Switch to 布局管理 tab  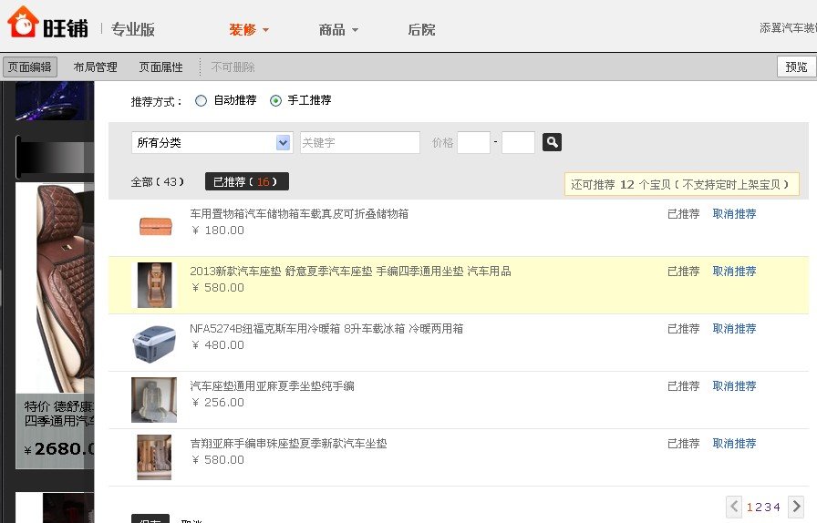(95, 67)
